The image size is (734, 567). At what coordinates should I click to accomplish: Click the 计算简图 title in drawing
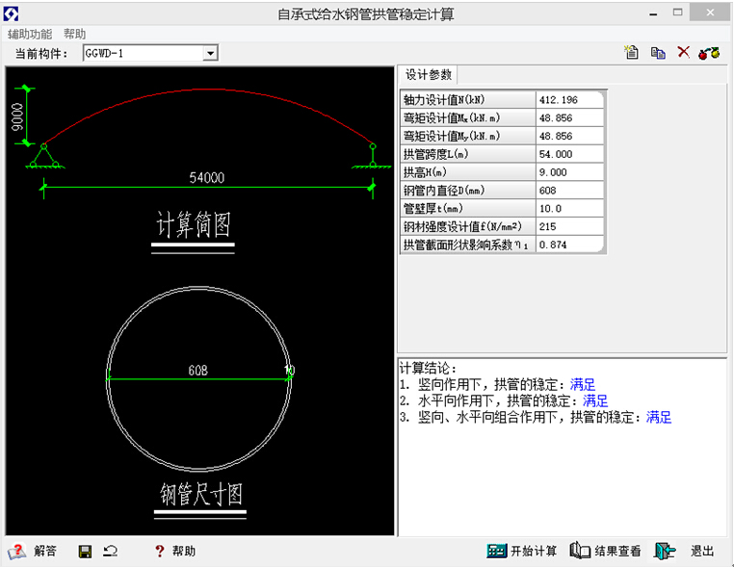193,224
